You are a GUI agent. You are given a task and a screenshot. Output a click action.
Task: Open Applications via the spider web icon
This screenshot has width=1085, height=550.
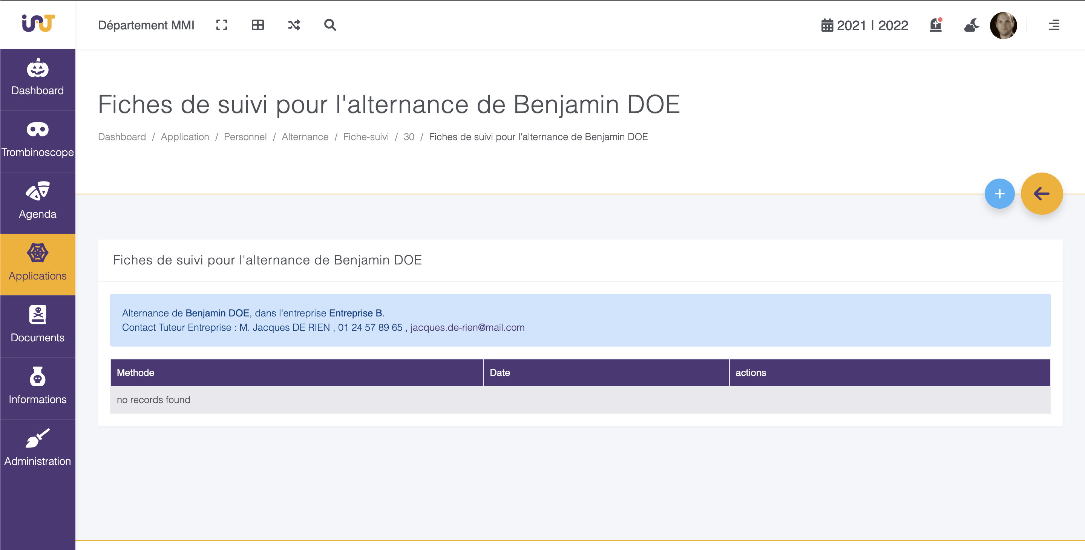click(x=37, y=263)
